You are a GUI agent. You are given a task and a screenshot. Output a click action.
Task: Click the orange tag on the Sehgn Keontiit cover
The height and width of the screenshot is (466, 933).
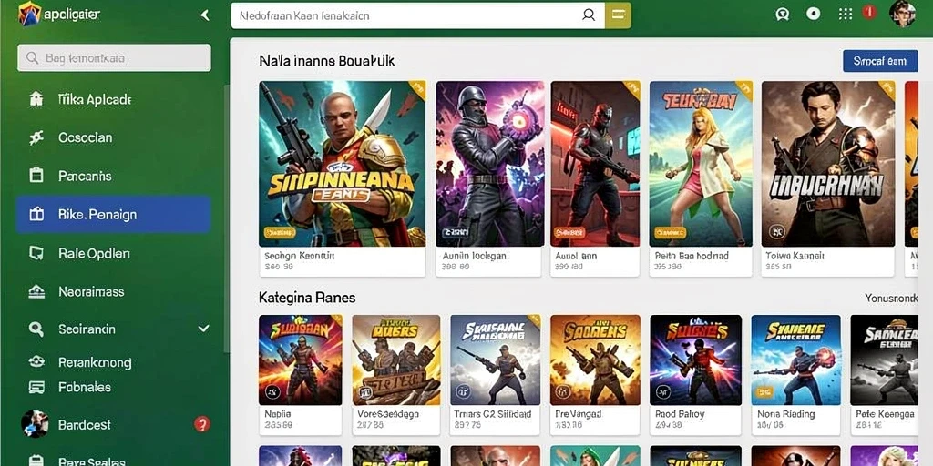[278, 232]
